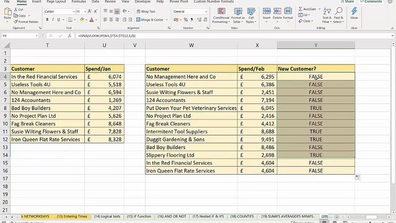Screen dimensions: 396x223
Task: Open the Insert ribbon tab
Action: [x=37, y=1]
